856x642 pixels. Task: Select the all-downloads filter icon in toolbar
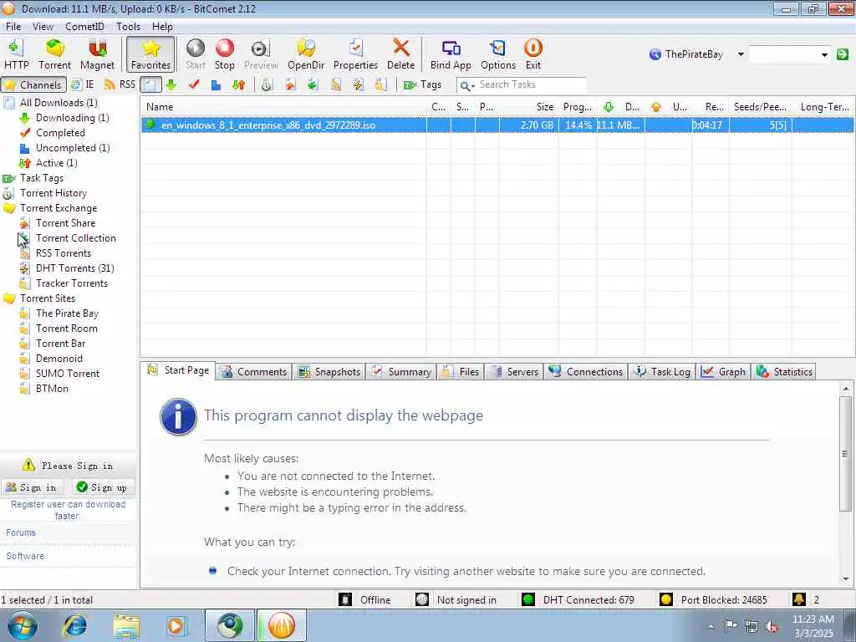point(150,84)
